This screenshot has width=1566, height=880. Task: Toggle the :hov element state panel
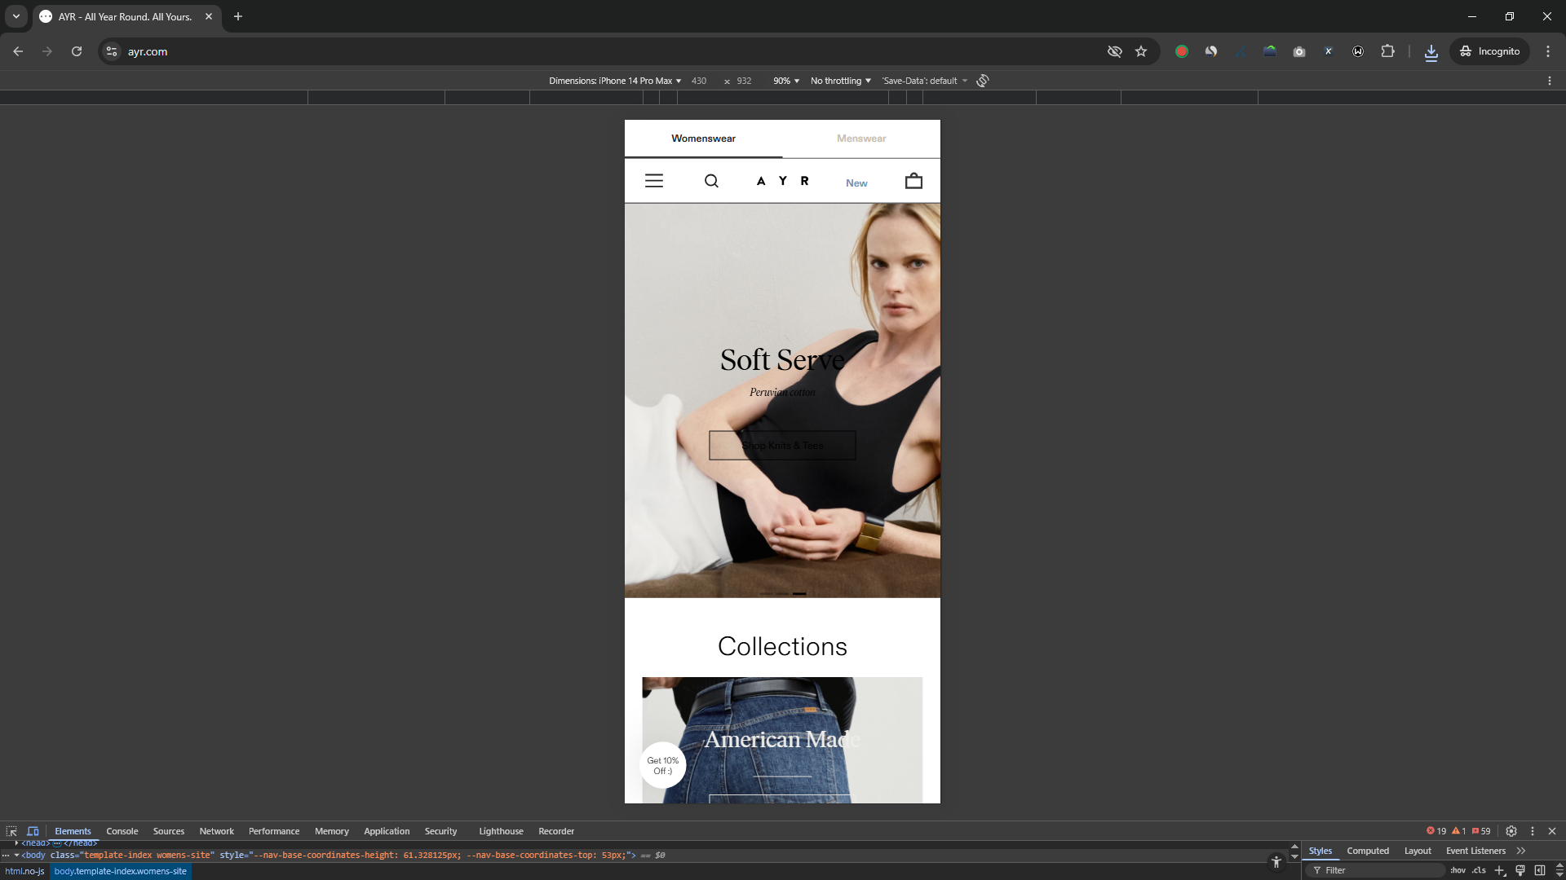(1458, 870)
